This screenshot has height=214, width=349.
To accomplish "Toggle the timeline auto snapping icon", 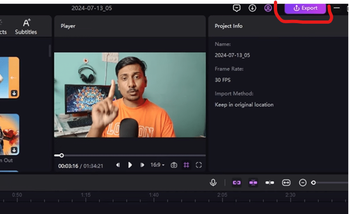I will pos(253,183).
